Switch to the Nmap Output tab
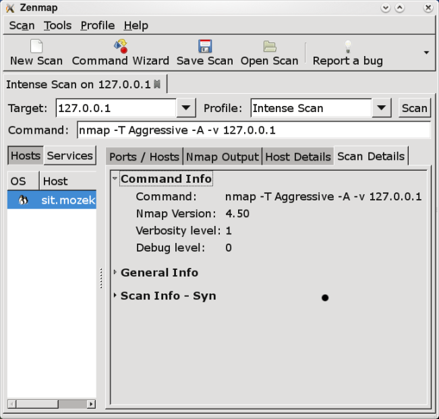 (x=223, y=157)
